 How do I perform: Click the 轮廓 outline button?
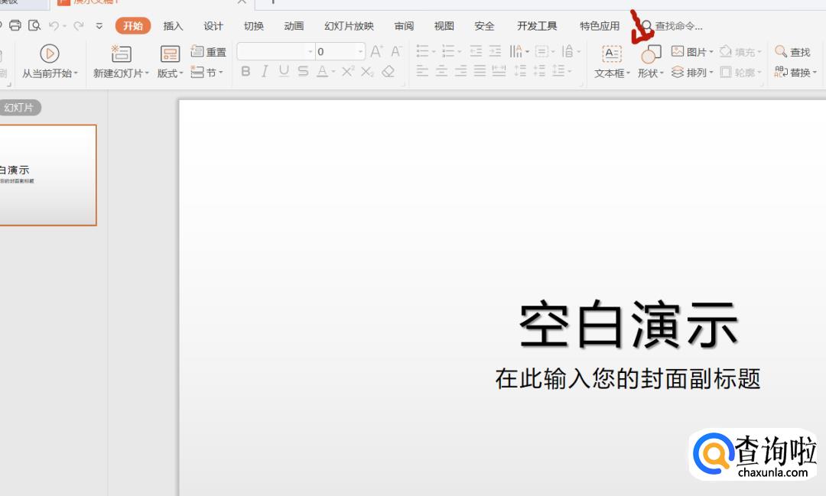740,72
